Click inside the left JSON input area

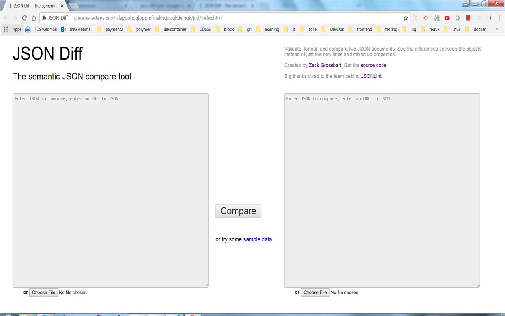coord(110,190)
